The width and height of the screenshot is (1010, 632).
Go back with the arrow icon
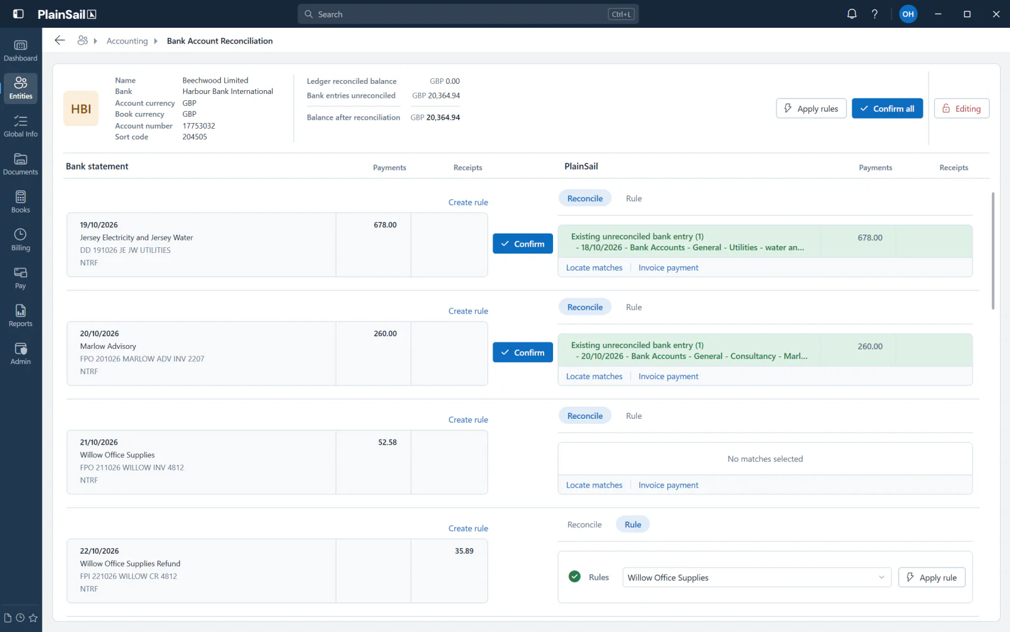pyautogui.click(x=60, y=40)
